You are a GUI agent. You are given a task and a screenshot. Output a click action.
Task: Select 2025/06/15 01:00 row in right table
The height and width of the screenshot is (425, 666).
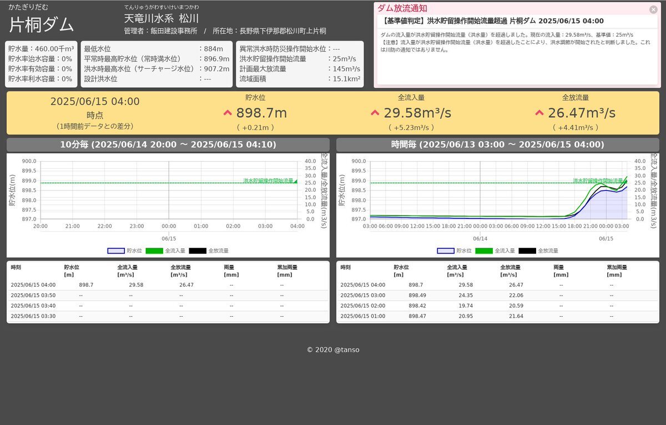498,316
